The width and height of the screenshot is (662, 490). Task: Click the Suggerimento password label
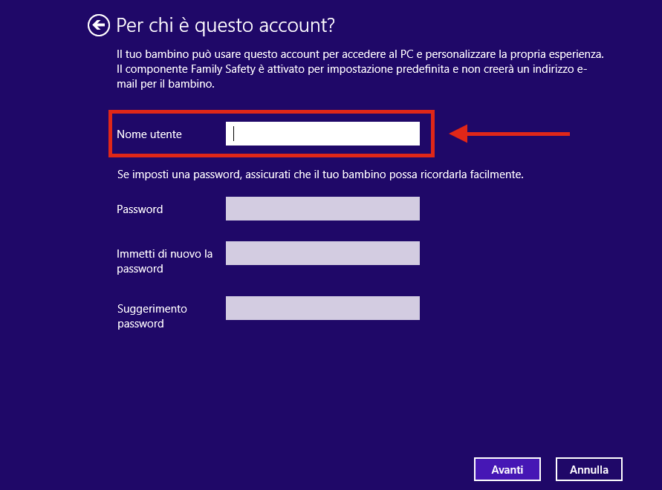pyautogui.click(x=152, y=316)
